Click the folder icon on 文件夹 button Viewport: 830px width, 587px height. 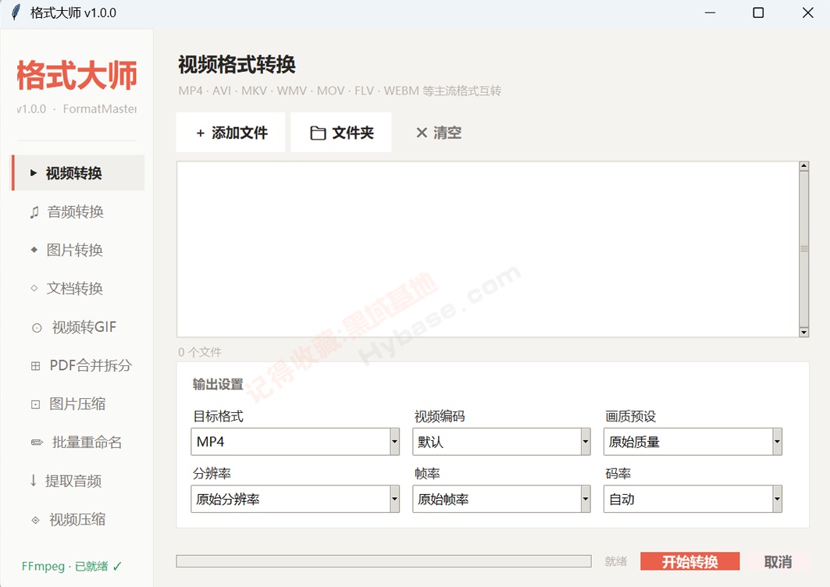[x=318, y=133]
